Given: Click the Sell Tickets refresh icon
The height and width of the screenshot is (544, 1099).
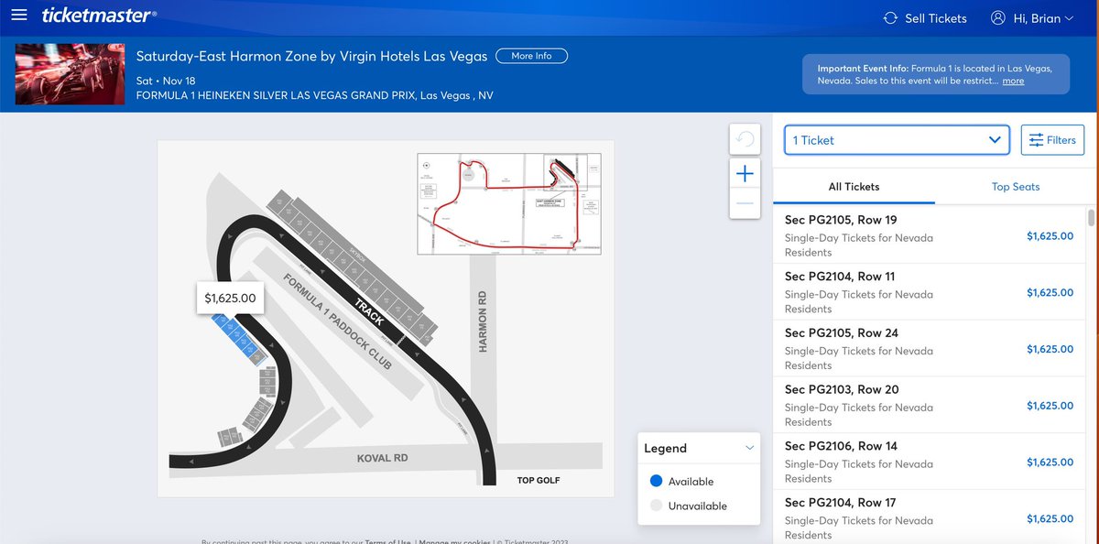Looking at the screenshot, I should pos(890,18).
